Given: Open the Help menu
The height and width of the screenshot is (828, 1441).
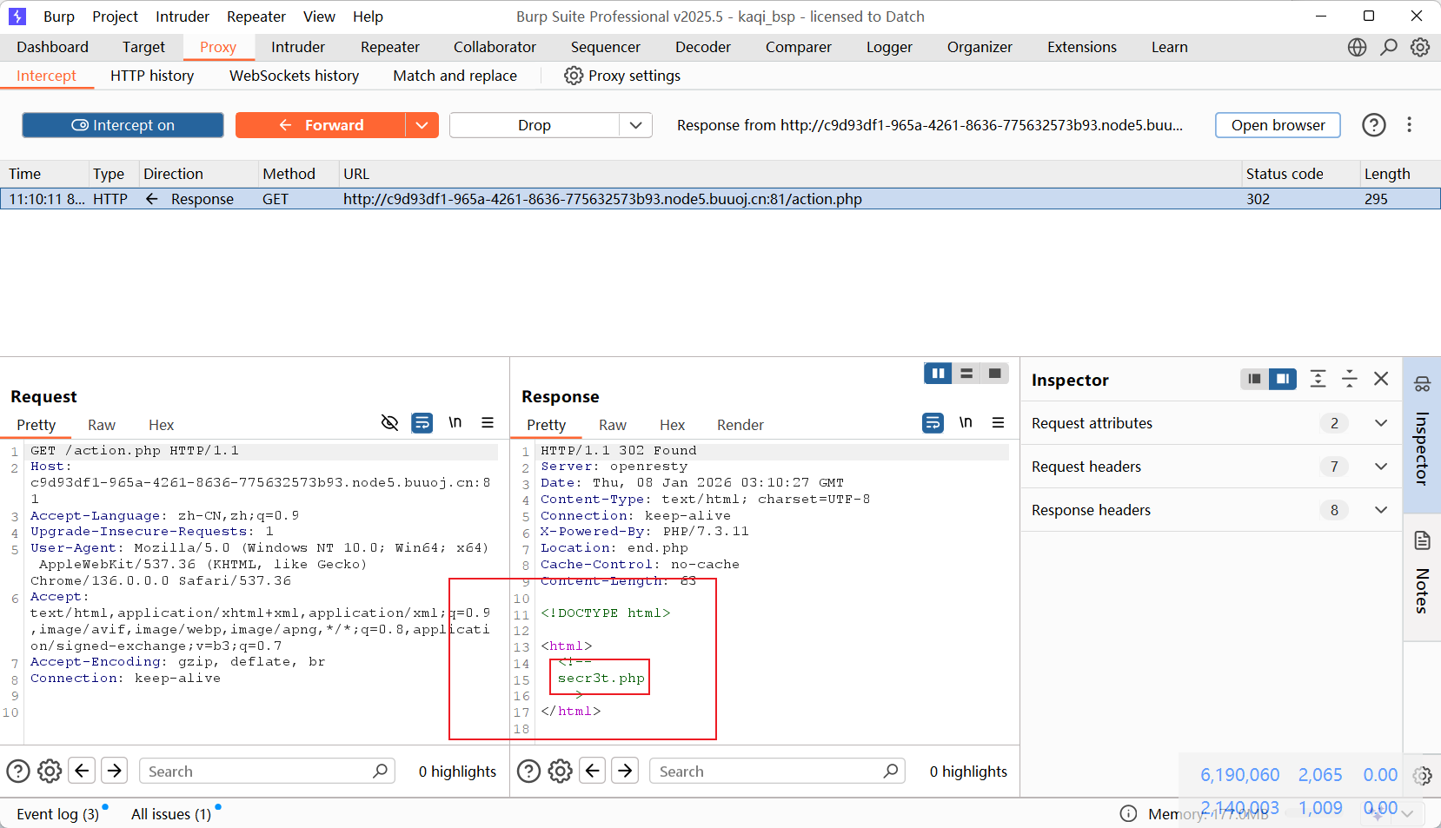Looking at the screenshot, I should pos(368,17).
